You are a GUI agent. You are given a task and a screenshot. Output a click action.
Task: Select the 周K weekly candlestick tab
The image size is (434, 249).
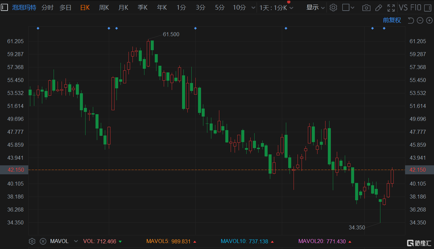104,7
